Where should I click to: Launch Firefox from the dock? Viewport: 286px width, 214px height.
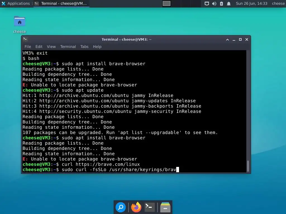point(136,207)
